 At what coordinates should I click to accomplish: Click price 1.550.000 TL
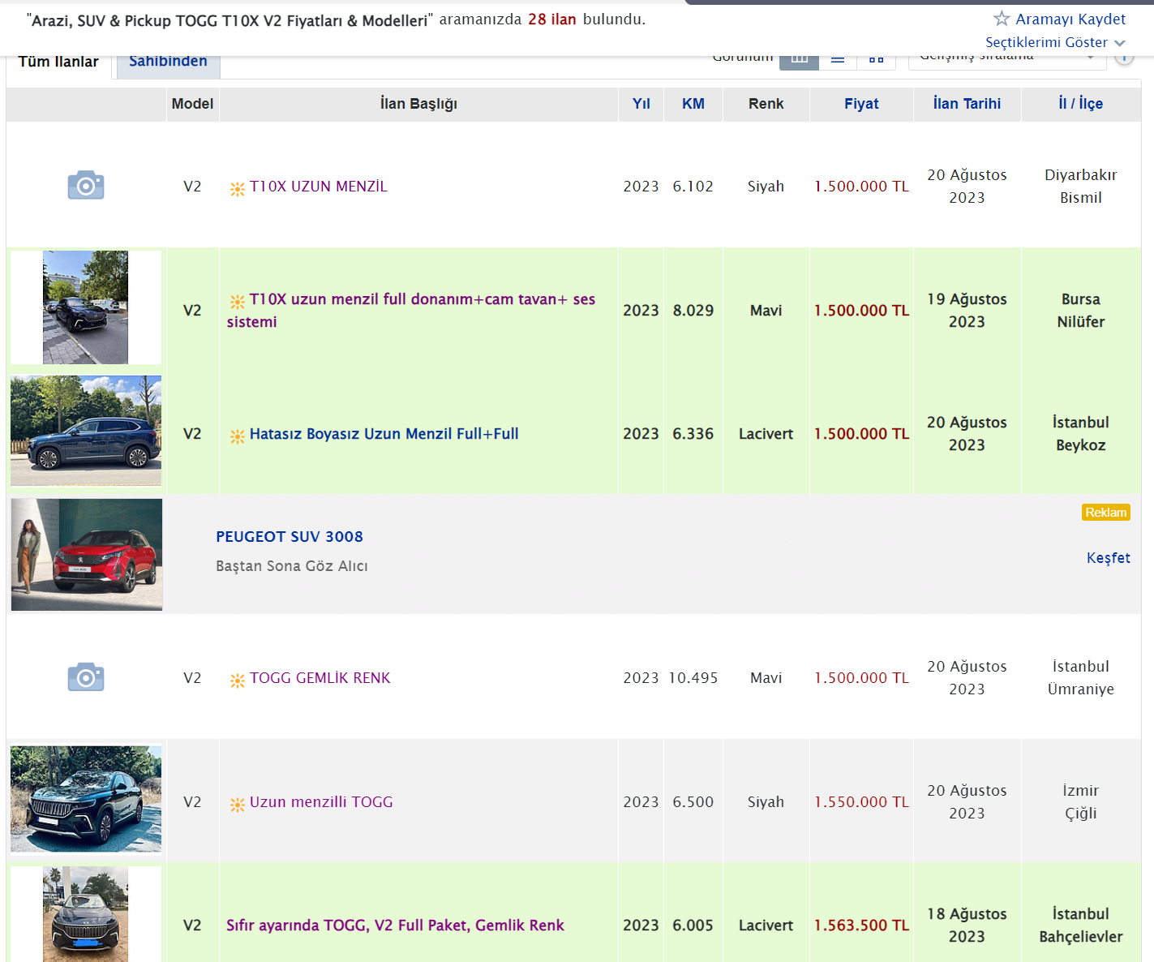[x=861, y=802]
